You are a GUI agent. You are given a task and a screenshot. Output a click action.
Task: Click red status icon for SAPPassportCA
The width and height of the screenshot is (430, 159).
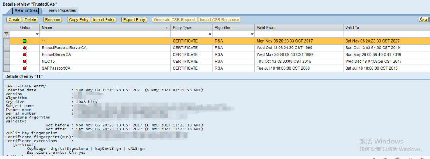(x=25, y=68)
